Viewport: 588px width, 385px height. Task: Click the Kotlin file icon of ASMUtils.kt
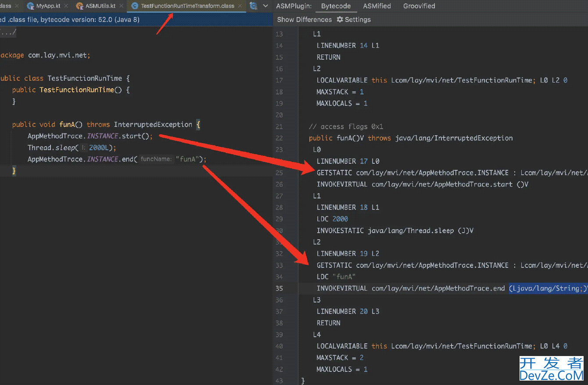(79, 6)
